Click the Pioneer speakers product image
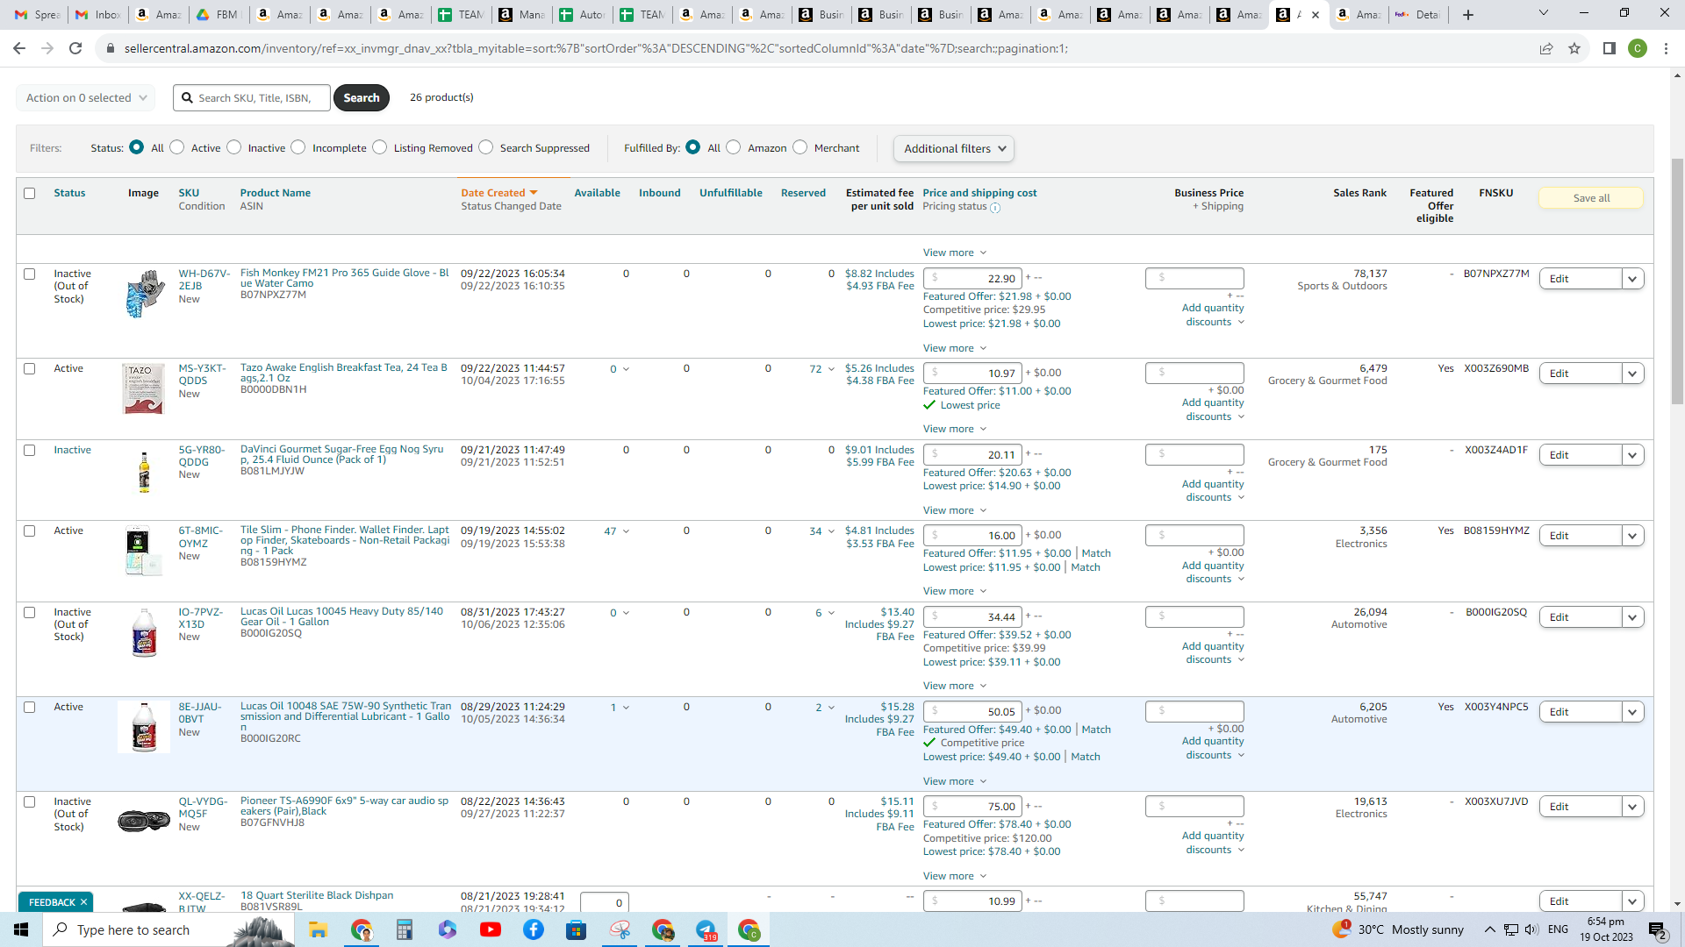 tap(144, 821)
